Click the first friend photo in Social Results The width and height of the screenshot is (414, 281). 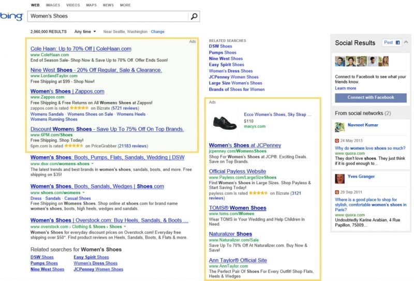click(340, 61)
